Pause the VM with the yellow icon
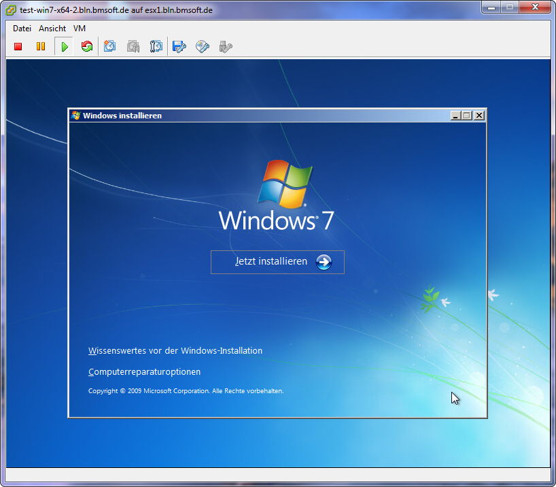Image resolution: width=556 pixels, height=487 pixels. [41, 46]
